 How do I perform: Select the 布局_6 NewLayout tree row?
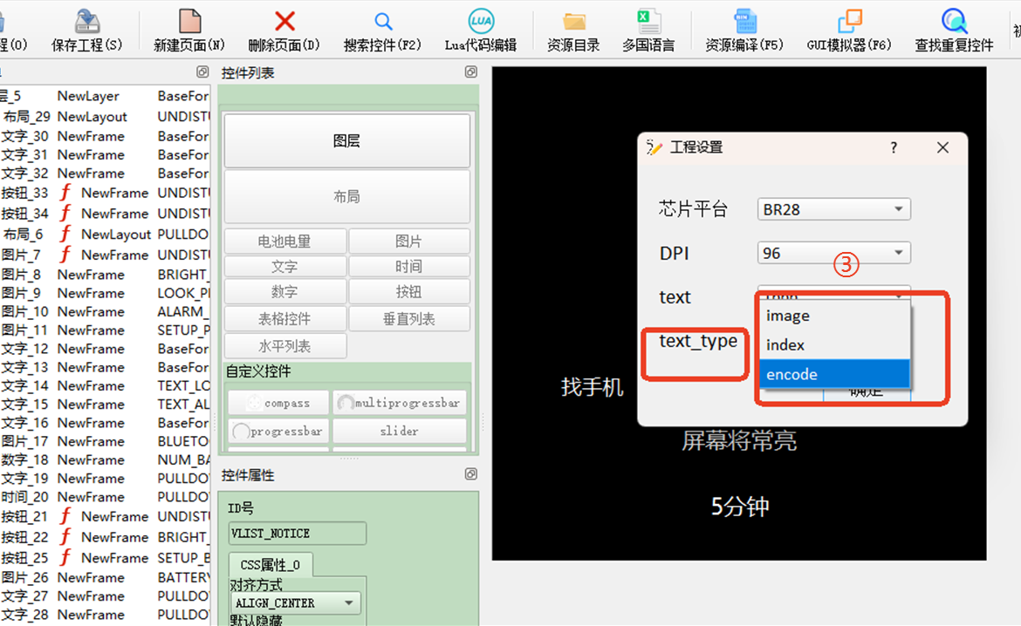pos(105,235)
